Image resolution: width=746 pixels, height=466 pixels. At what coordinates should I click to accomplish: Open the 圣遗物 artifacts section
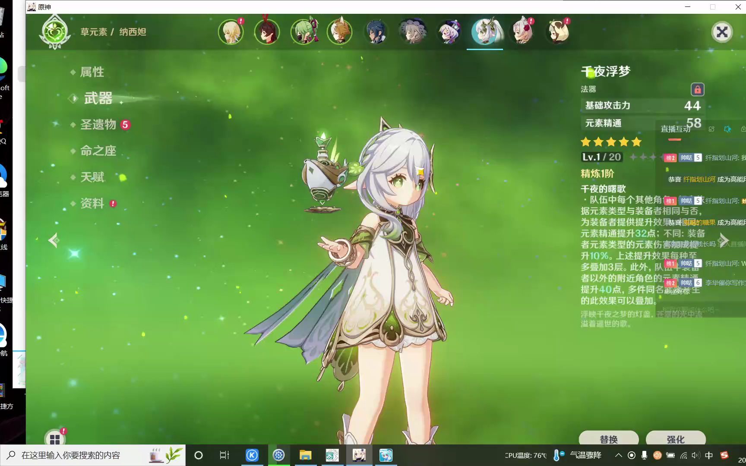(98, 125)
